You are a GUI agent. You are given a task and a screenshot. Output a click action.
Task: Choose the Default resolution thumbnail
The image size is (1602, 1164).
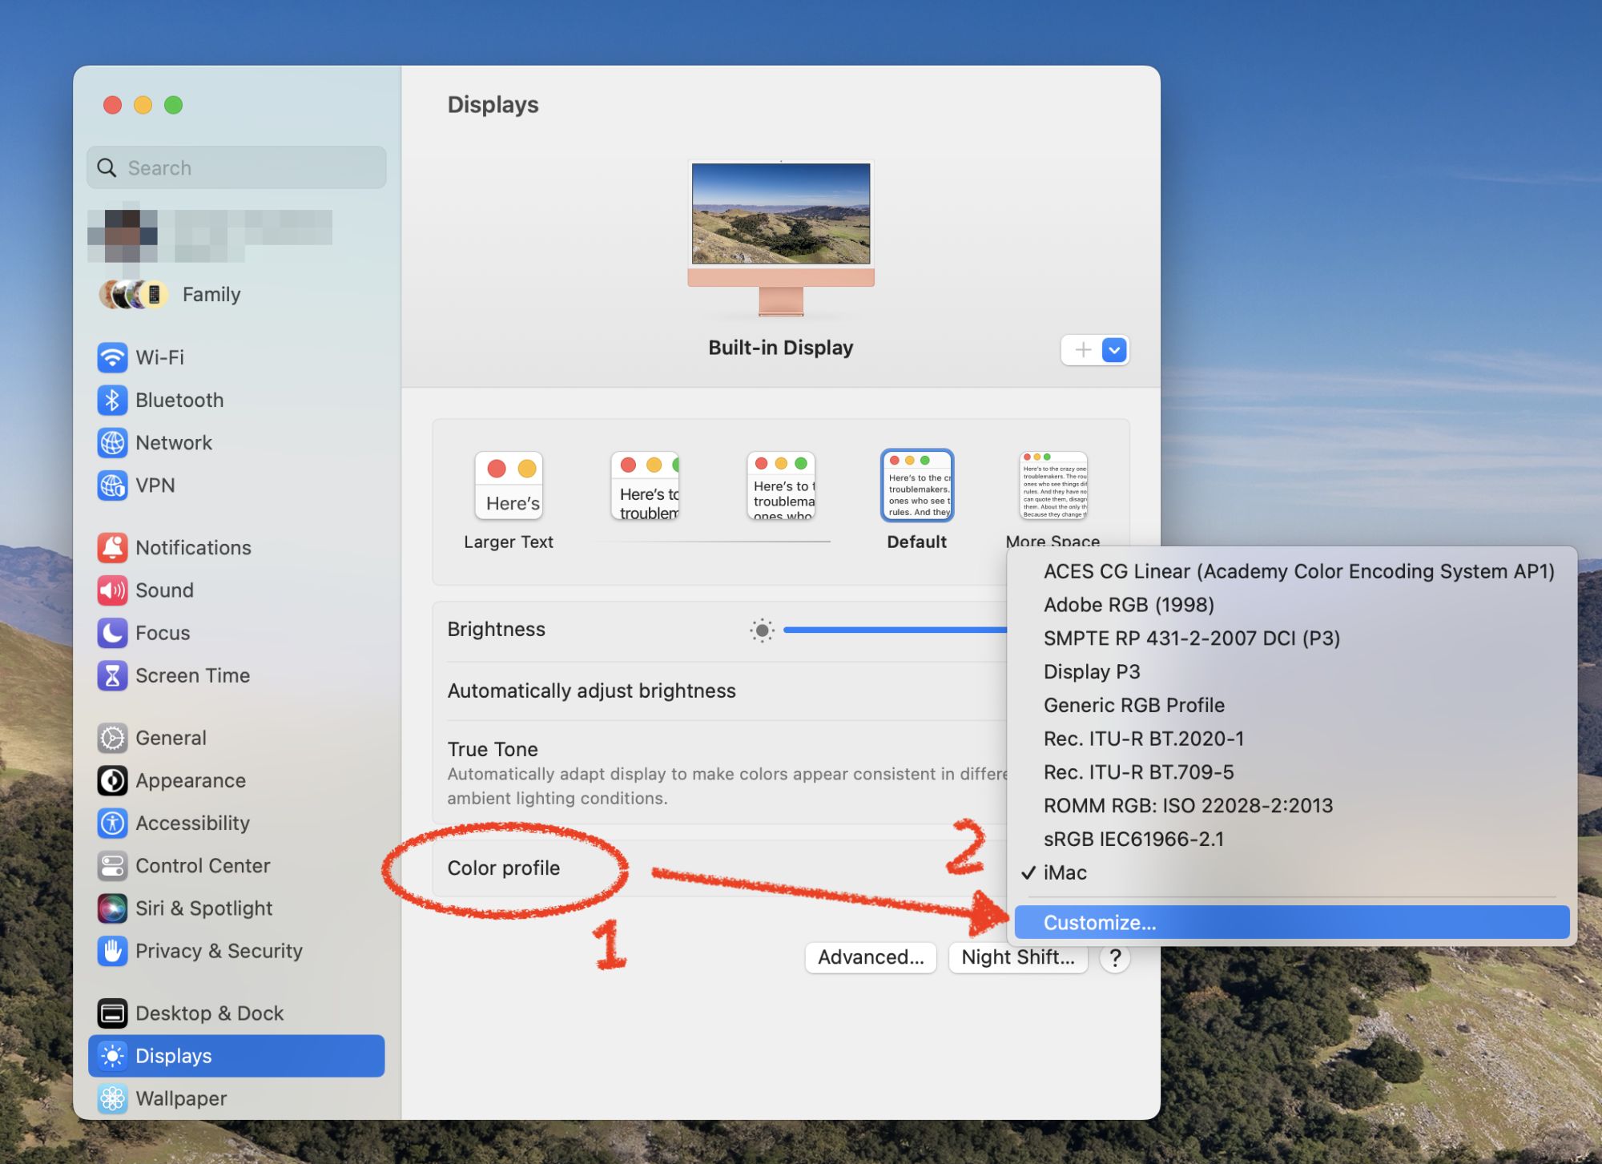click(916, 486)
